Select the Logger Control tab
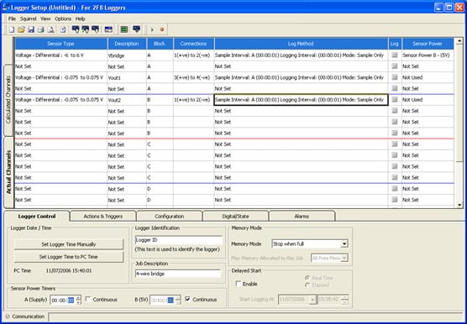Image resolution: width=467 pixels, height=324 pixels. coord(37,216)
